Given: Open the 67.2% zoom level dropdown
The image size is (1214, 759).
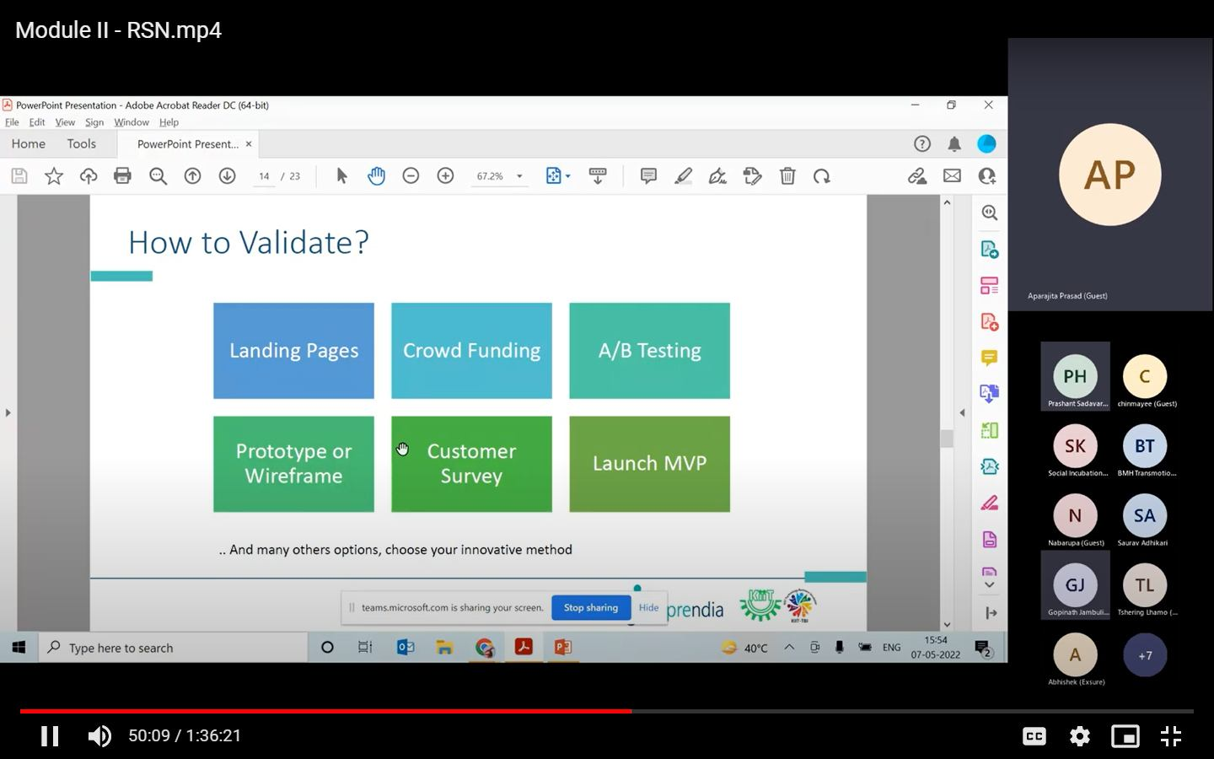Looking at the screenshot, I should 499,176.
